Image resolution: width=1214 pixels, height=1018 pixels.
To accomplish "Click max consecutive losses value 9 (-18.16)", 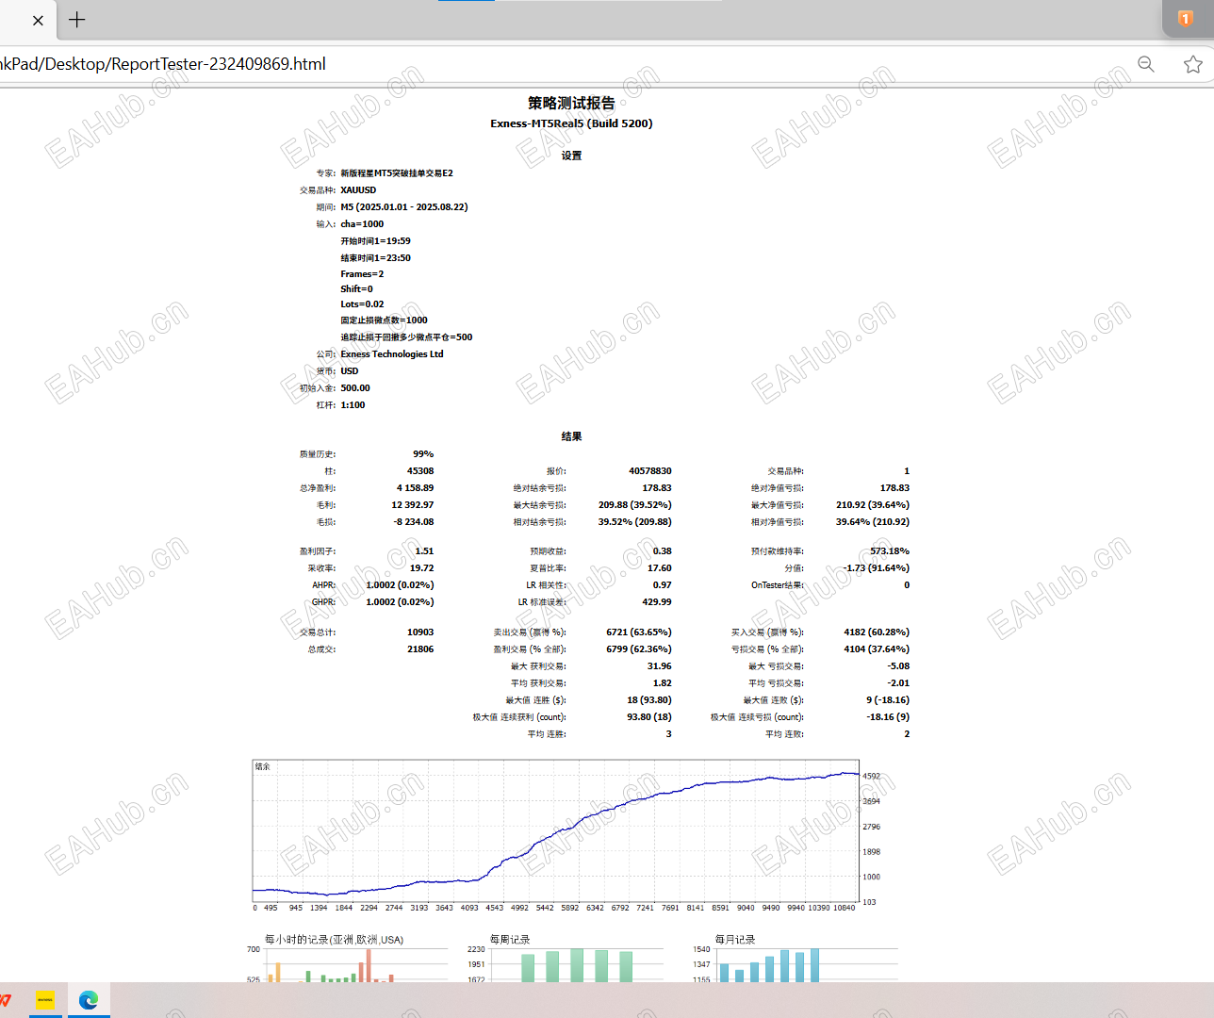I will click(x=888, y=700).
